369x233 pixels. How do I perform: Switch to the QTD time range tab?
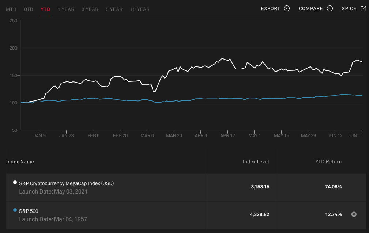(29, 9)
